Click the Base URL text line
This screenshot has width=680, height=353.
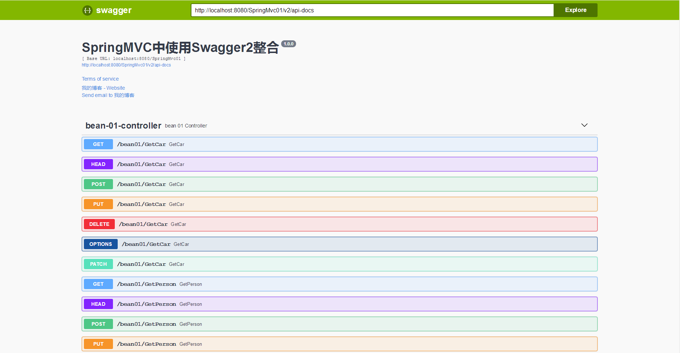[x=134, y=58]
